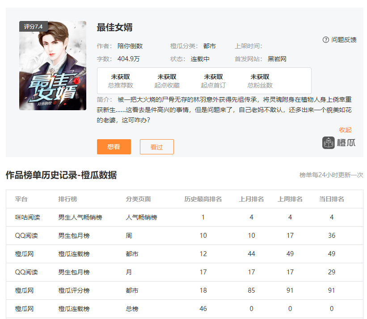
Task: Click the 起点收藏 stat
Action: coord(167,81)
